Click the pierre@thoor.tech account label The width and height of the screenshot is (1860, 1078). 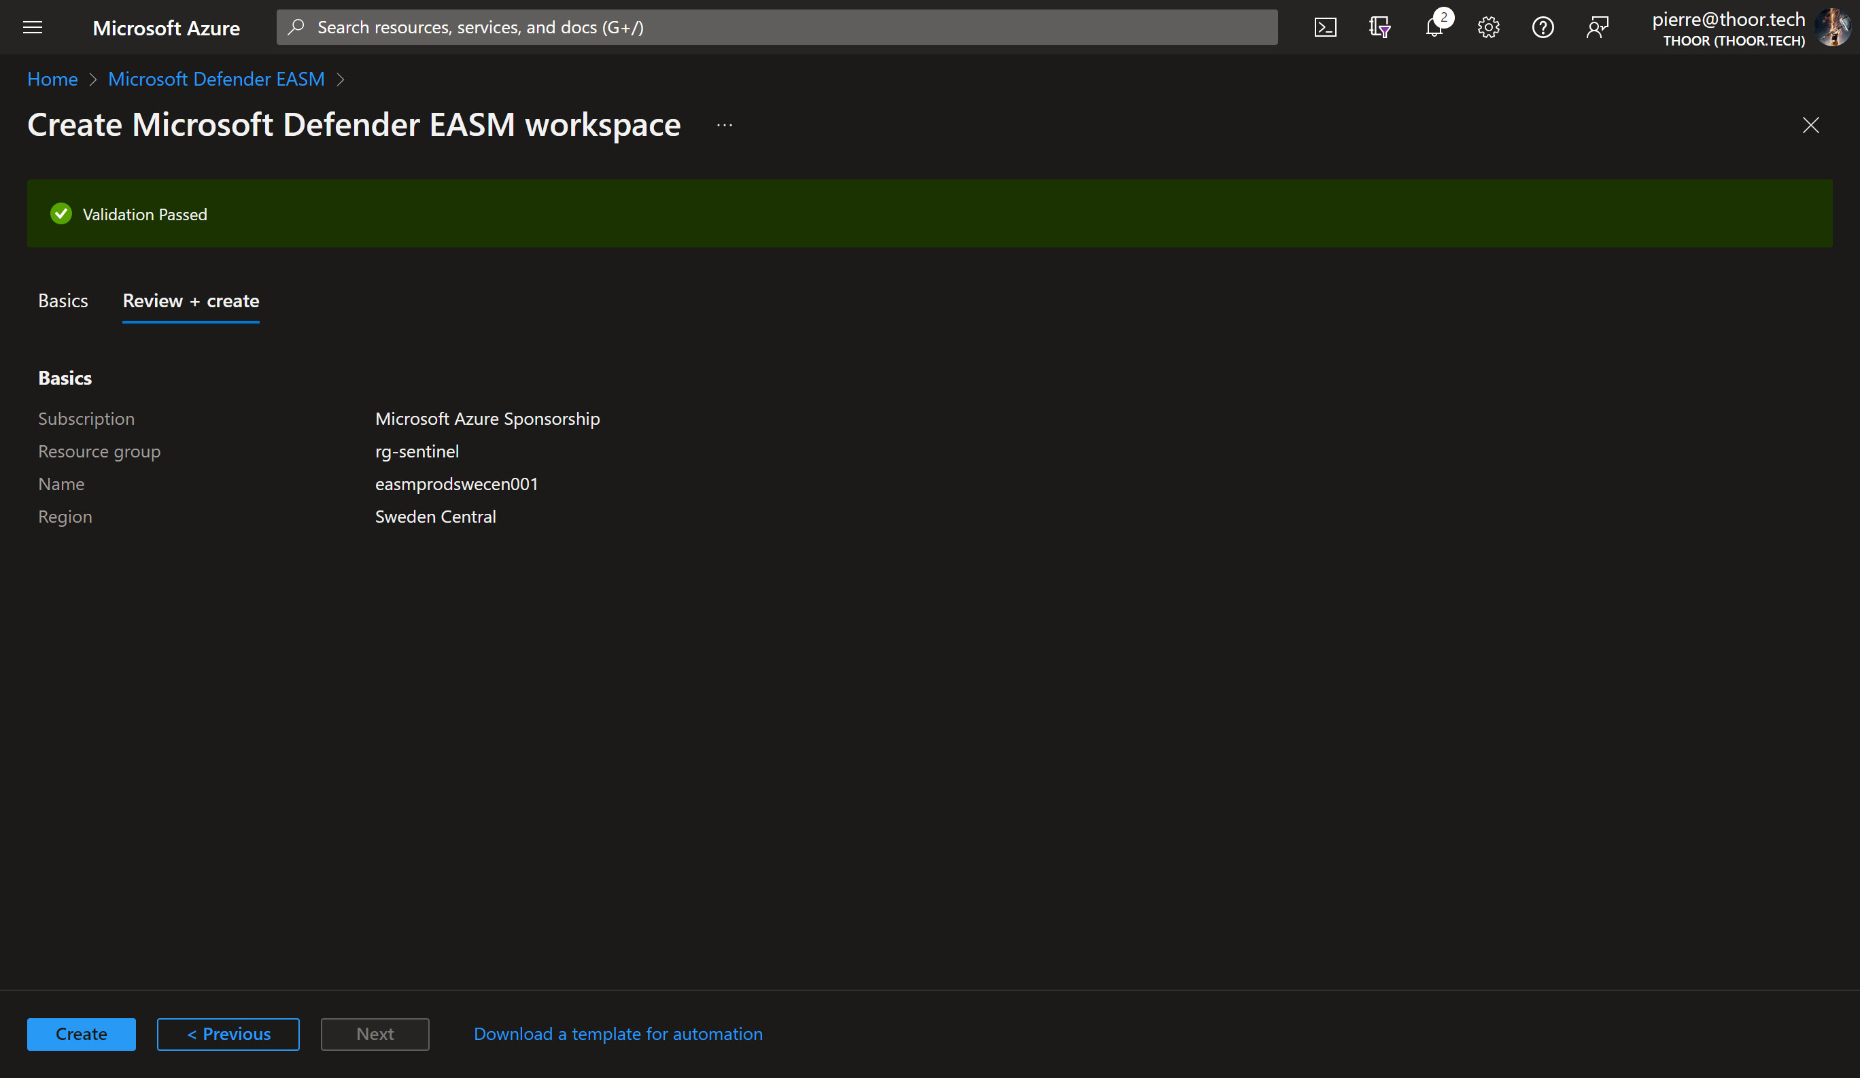click(x=1728, y=19)
